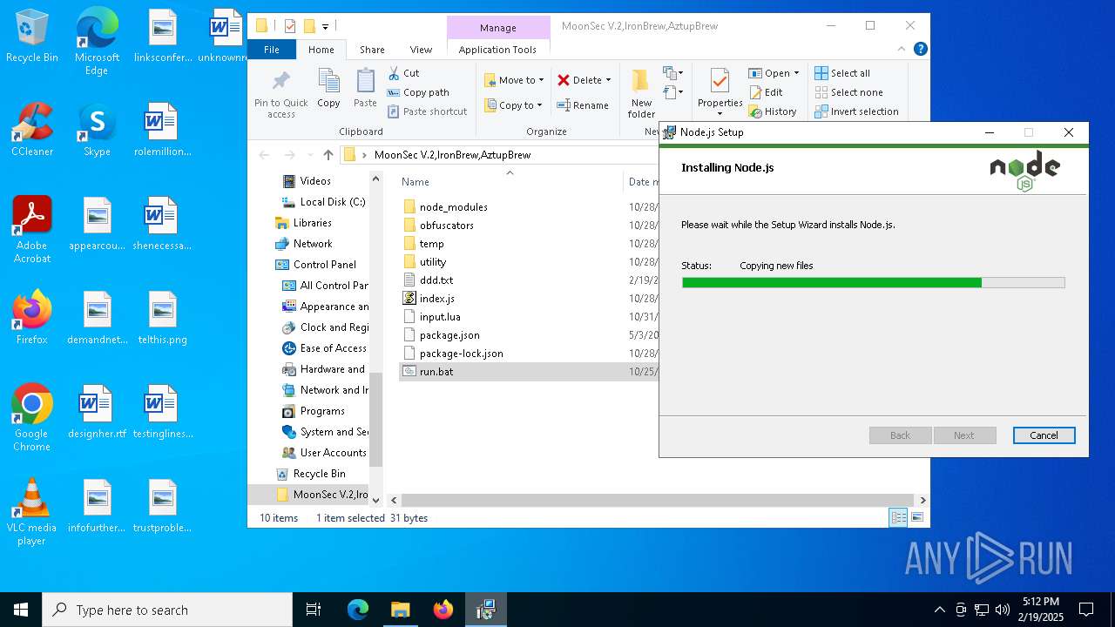
Task: Open File Explorer taskbar icon
Action: (400, 610)
